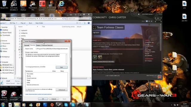Switch to the General tab in Properties
This screenshot has height=107, width=191.
[27, 45]
